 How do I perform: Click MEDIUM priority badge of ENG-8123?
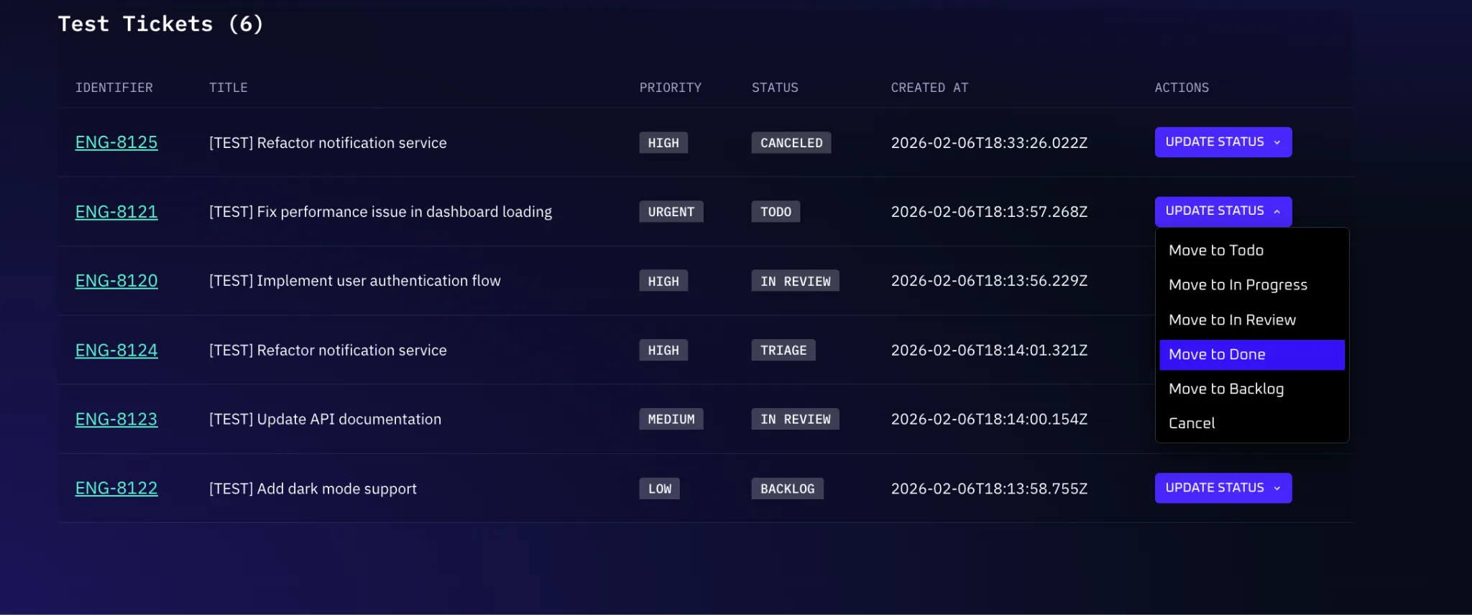pos(671,419)
